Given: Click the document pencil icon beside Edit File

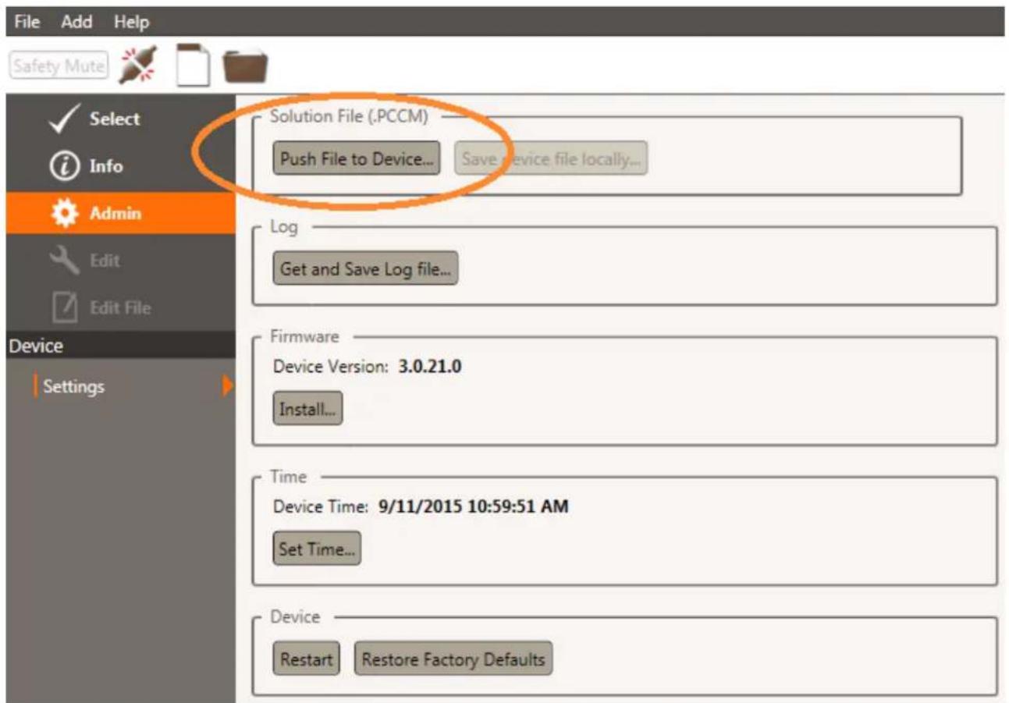Looking at the screenshot, I should tap(66, 307).
